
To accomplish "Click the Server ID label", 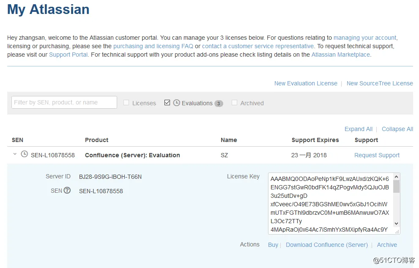I will coord(58,176).
